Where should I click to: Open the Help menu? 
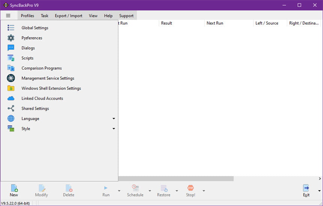pyautogui.click(x=108, y=16)
